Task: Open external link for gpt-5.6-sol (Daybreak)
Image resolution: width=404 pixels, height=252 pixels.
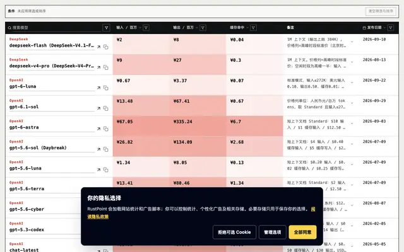Action: tap(98, 149)
